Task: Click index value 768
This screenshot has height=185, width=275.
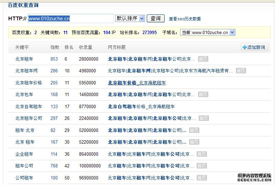Action: tap(54, 166)
